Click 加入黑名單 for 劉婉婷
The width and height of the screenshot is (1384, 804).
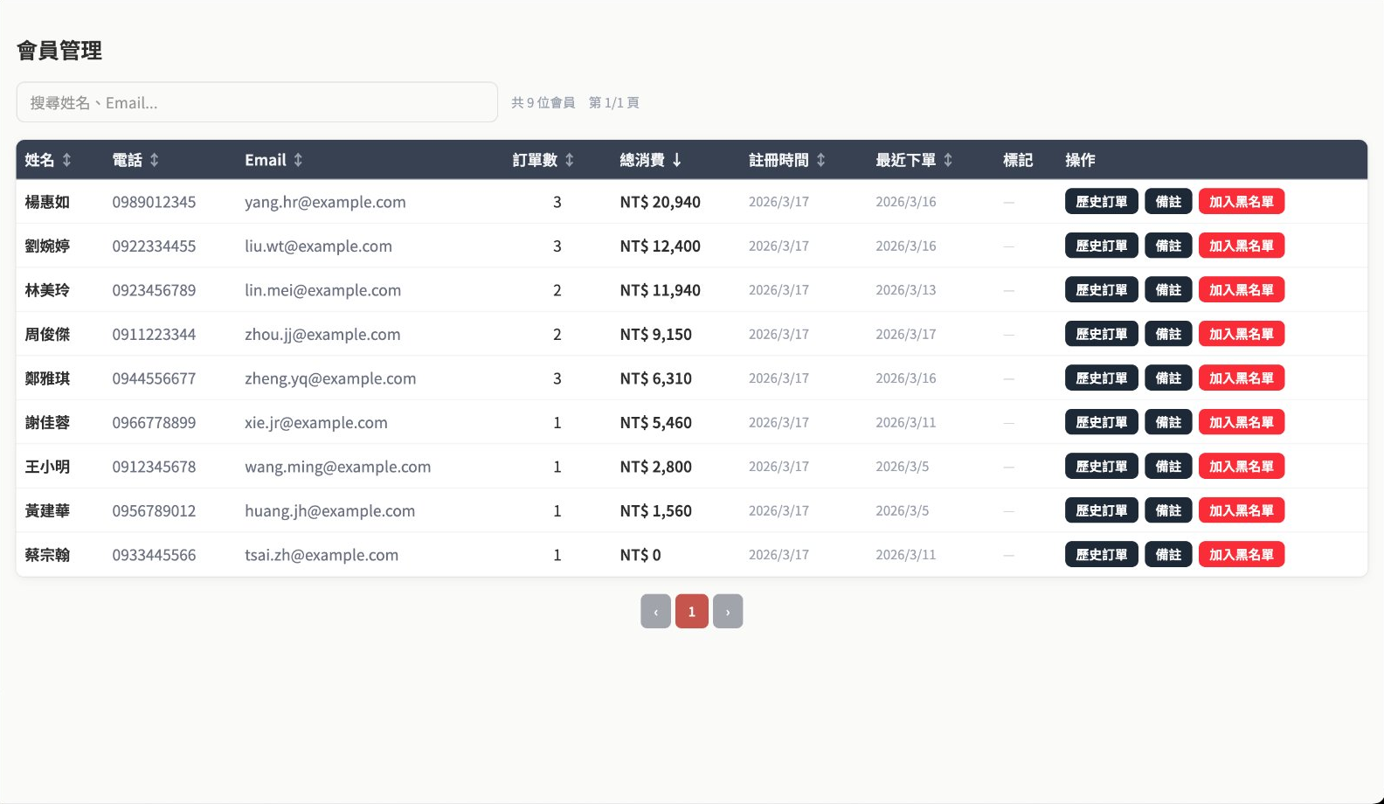[1241, 246]
